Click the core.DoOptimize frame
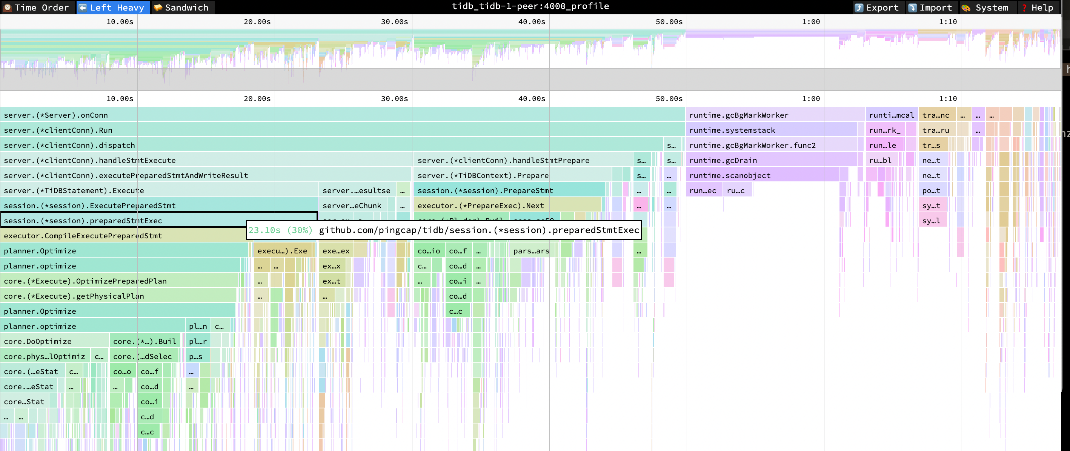Screen dimensions: 1070x451 pos(37,341)
